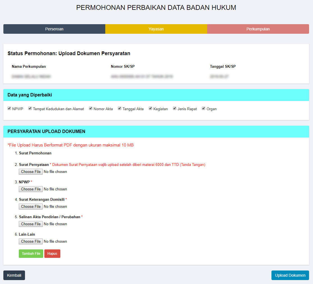Uncheck the Jenis Rapat checkbox
Image resolution: width=313 pixels, height=284 pixels.
174,109
